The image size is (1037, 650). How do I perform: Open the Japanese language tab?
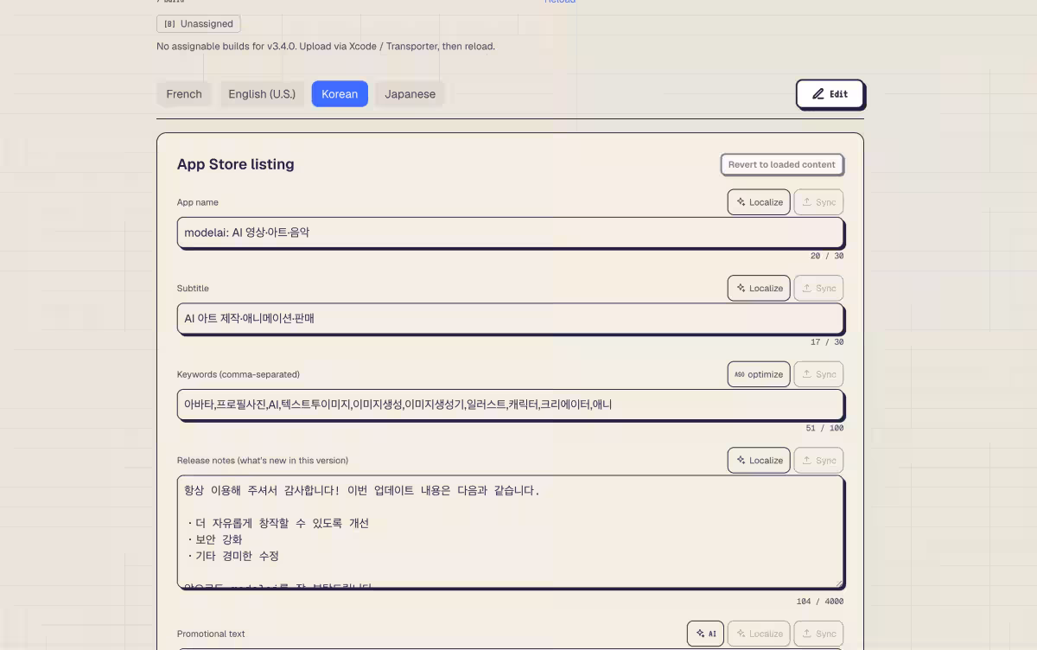tap(410, 94)
